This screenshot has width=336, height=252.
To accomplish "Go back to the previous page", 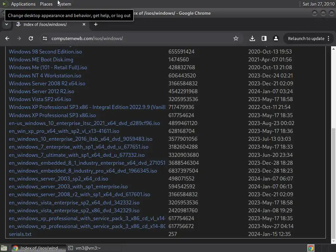I will (7, 38).
